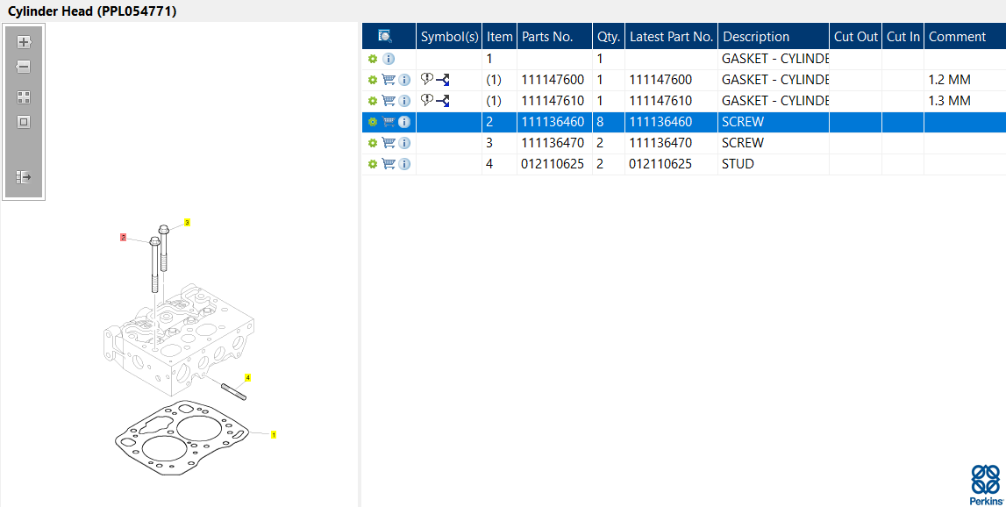Click the Description column header

click(756, 37)
